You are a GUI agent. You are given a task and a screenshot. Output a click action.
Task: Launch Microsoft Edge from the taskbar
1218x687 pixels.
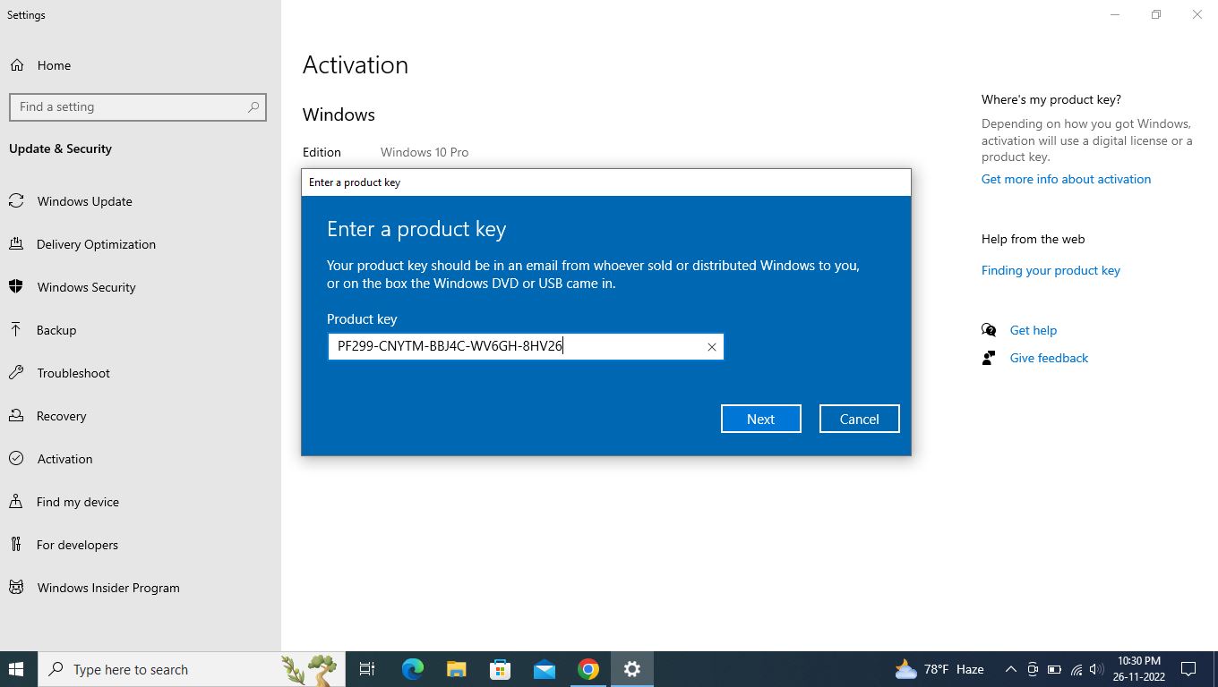pyautogui.click(x=412, y=669)
